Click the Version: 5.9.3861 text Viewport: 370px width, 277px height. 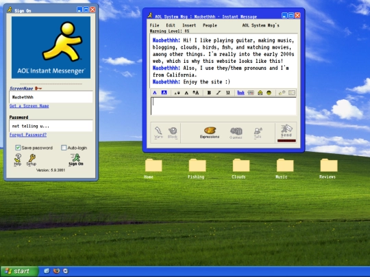click(51, 170)
